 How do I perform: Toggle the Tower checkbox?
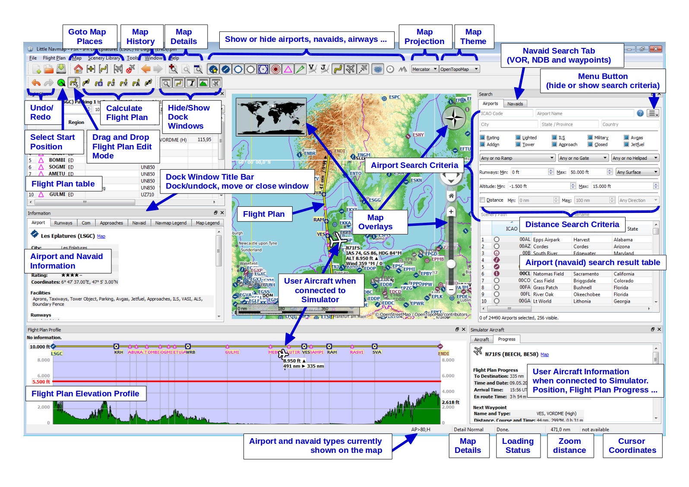point(518,145)
